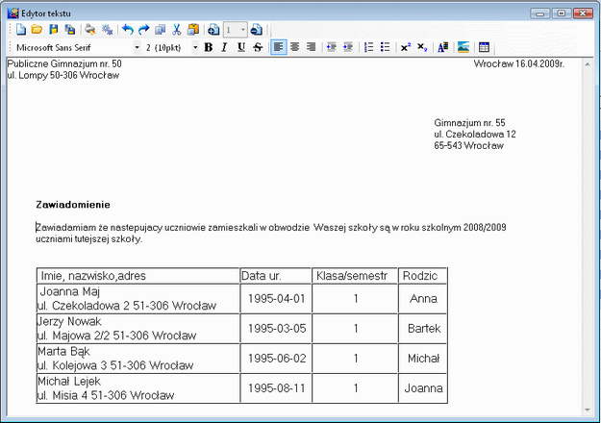Click the line ul. Lompy 50-306 Wrocław

[63, 75]
